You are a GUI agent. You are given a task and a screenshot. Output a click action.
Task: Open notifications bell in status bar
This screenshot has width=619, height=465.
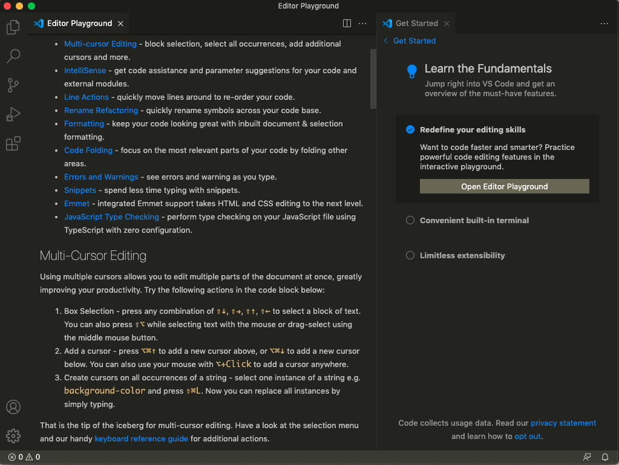(605, 457)
